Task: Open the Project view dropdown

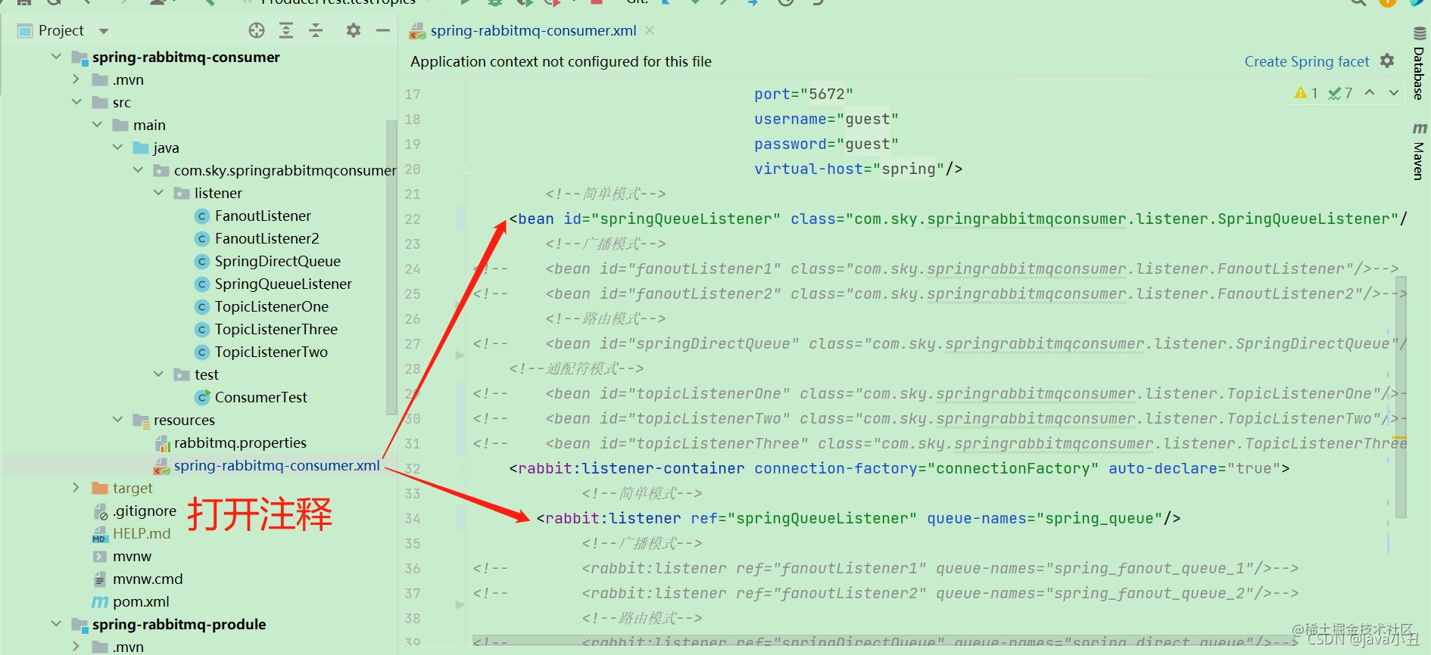Action: point(104,31)
